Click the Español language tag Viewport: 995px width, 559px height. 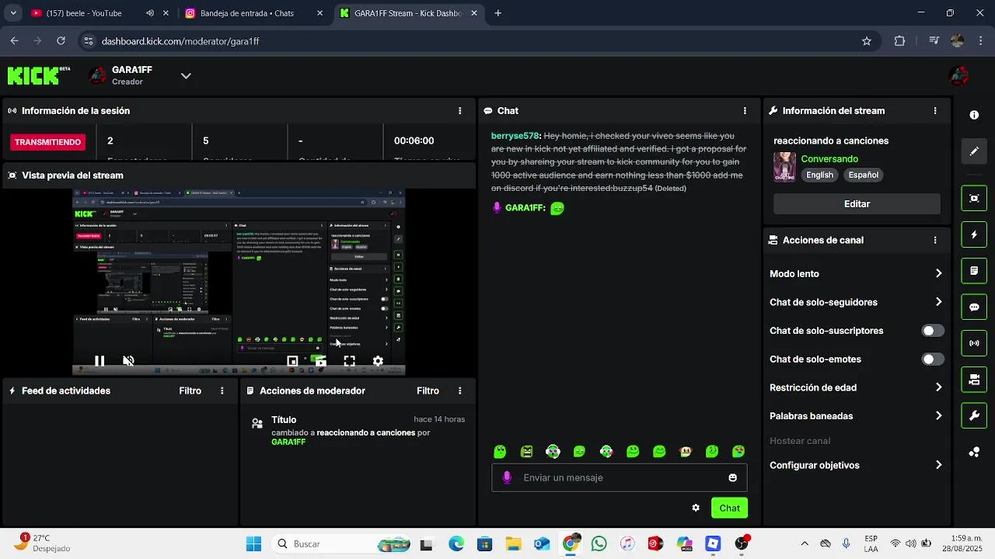click(x=863, y=175)
